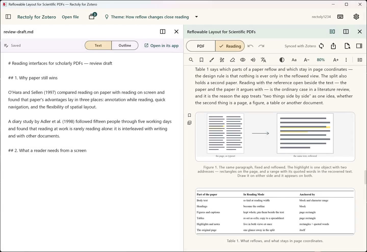Open the Table 1 image
The width and height of the screenshot is (367, 252).
click(275, 211)
